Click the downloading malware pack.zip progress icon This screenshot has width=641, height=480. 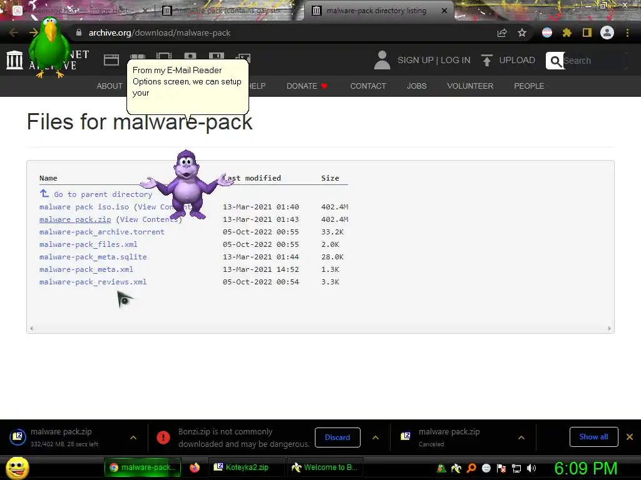click(x=18, y=437)
